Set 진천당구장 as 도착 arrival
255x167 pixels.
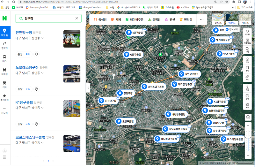click(28, 54)
